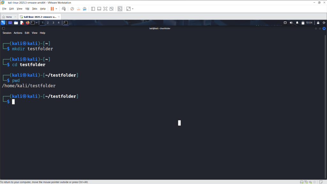Open the terminal launcher dropdown arrow
Image resolution: width=327 pixels, height=184 pixels.
36,23
